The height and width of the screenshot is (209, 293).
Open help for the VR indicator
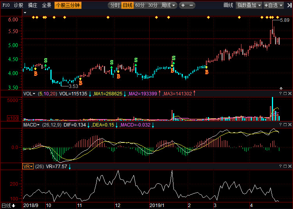280,166
